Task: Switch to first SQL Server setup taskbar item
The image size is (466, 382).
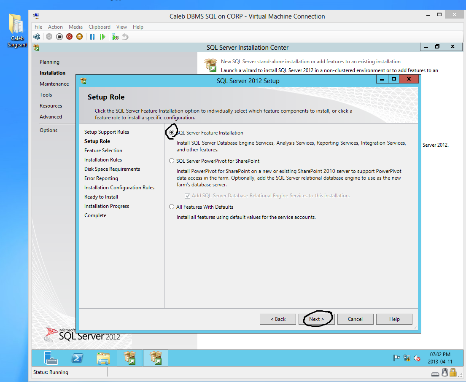Action: click(129, 358)
